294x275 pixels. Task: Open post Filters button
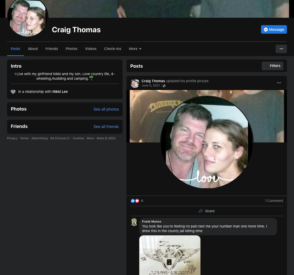(x=272, y=66)
